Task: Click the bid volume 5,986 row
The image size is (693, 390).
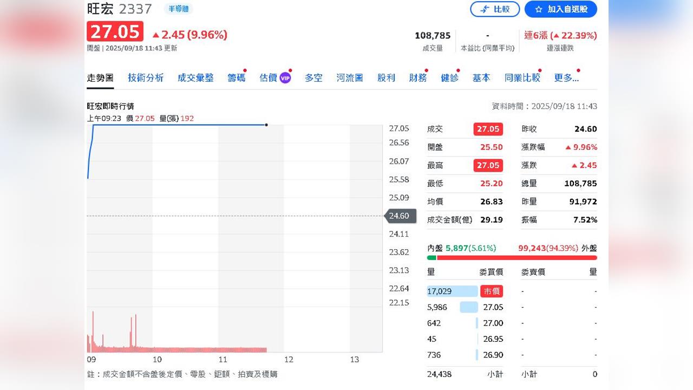Action: pos(465,307)
